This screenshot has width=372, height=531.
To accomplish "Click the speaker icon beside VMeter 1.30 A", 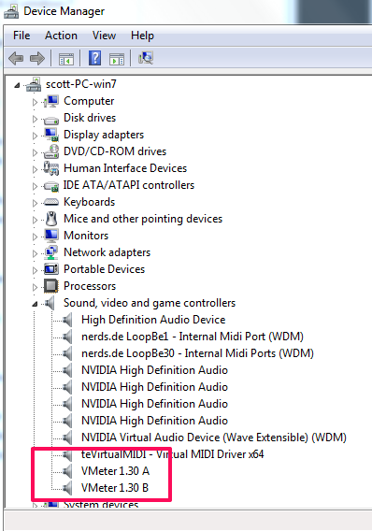I will [x=67, y=471].
